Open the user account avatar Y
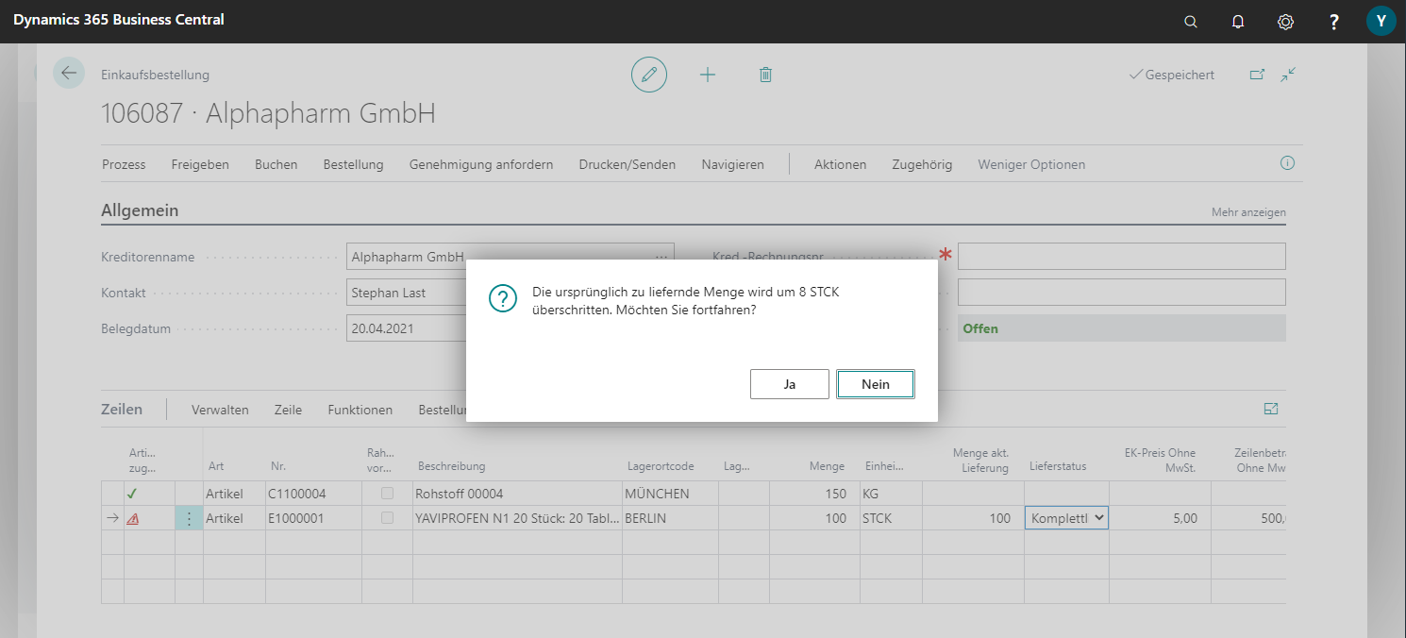Screen dimensions: 1406x638 point(1381,22)
